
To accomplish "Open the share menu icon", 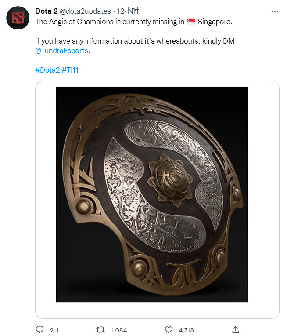I will tap(235, 329).
